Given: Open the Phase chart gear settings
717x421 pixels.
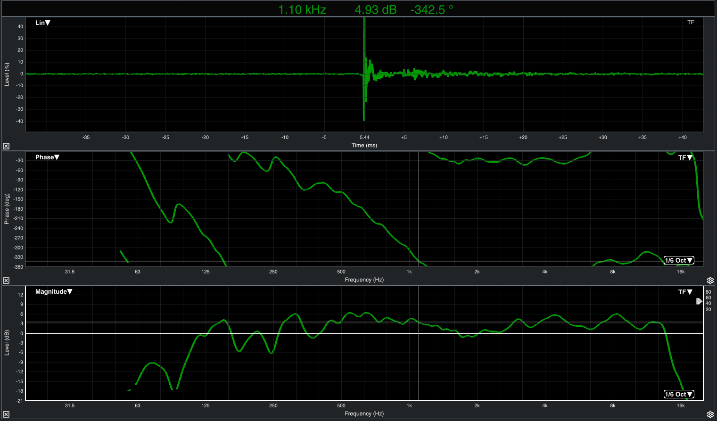Looking at the screenshot, I should click(x=710, y=281).
